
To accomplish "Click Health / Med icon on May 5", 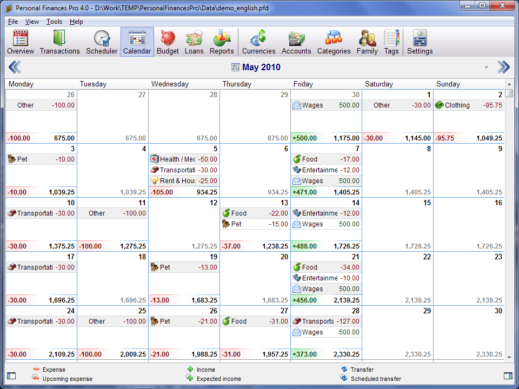I will [154, 159].
